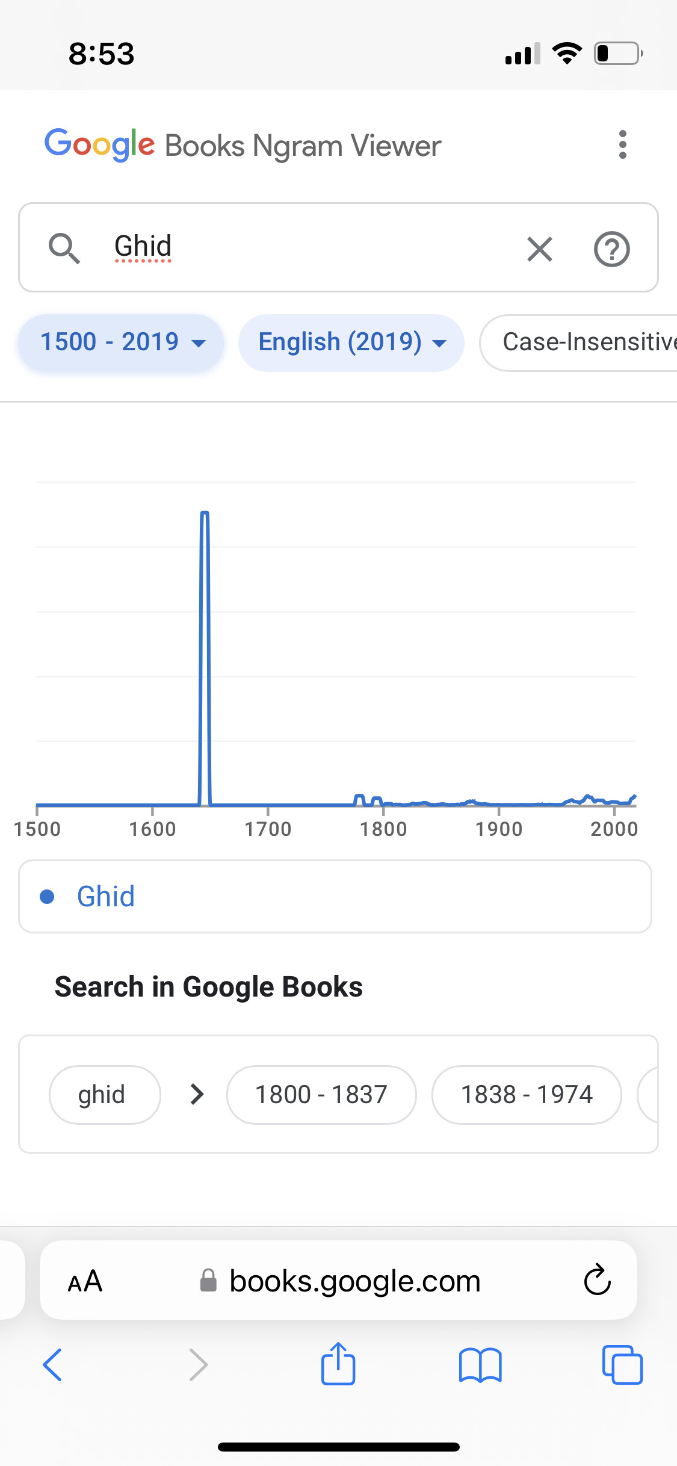Reload the page in Safari
Screen dimensions: 677x1466
[x=597, y=1279]
